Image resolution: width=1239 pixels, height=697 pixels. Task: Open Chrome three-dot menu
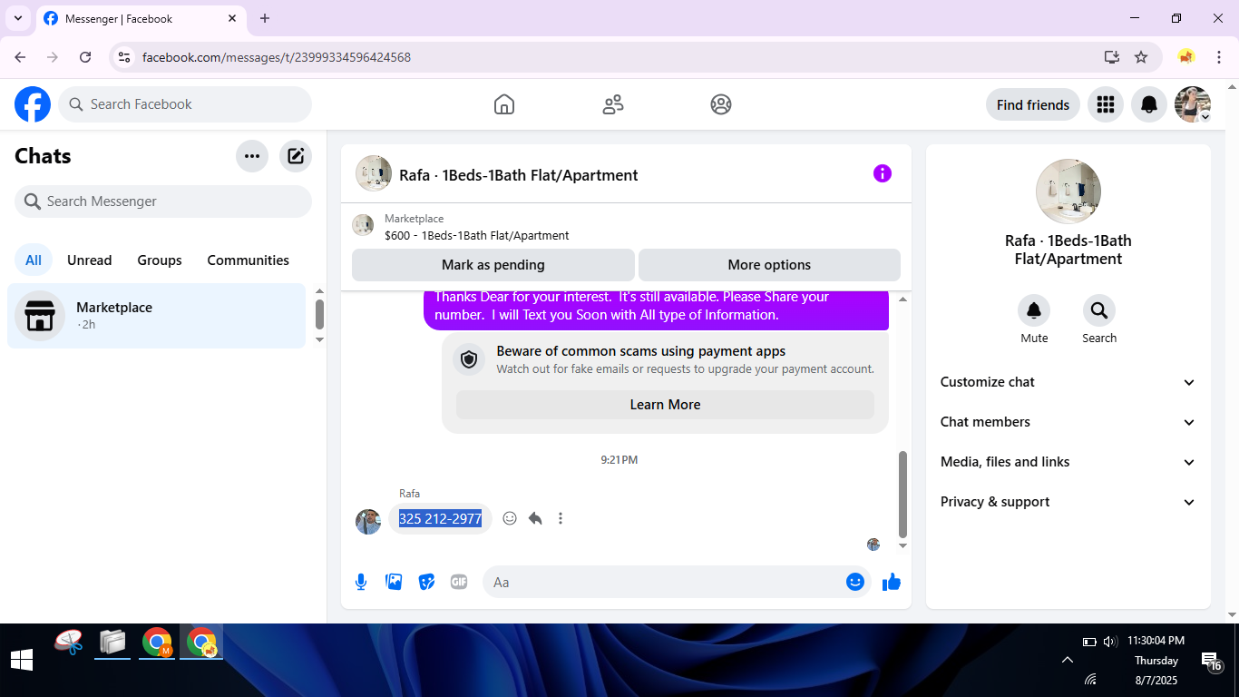(x=1219, y=57)
